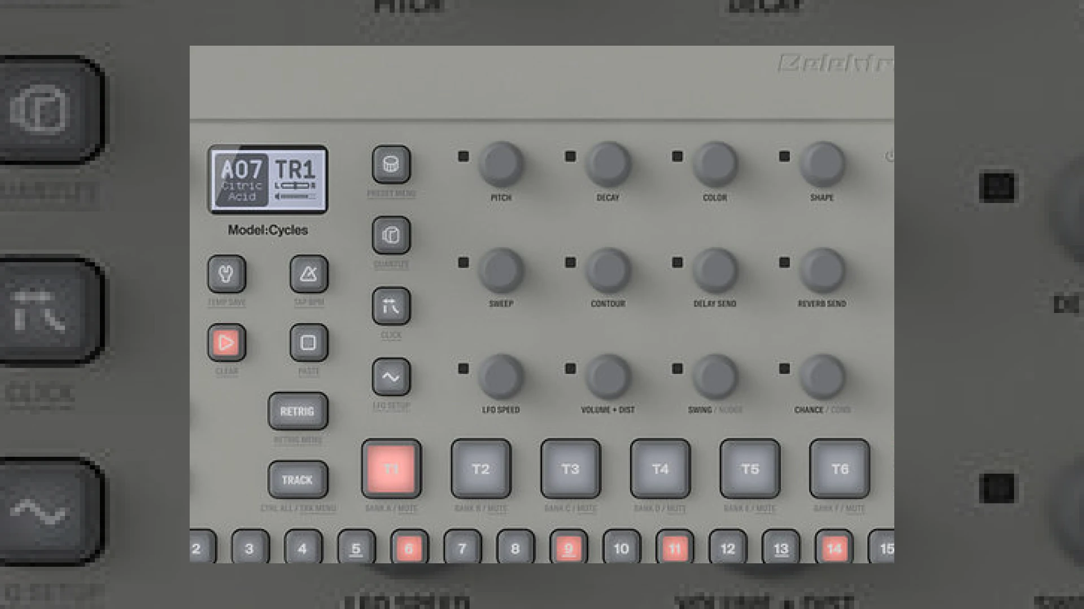Screen dimensions: 1084x609
Task: Toggle sequencer step 4
Action: click(303, 547)
